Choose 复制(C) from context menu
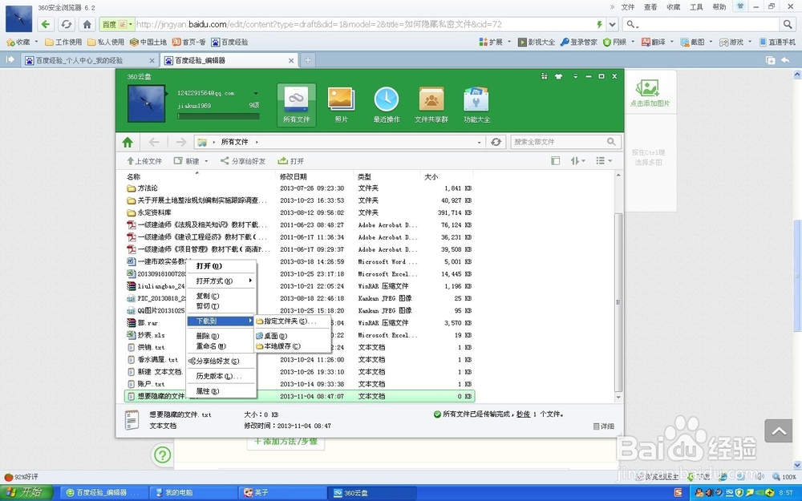 [221, 296]
